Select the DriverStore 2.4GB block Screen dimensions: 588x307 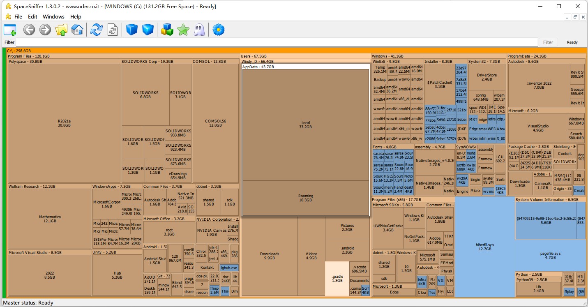tap(487, 77)
